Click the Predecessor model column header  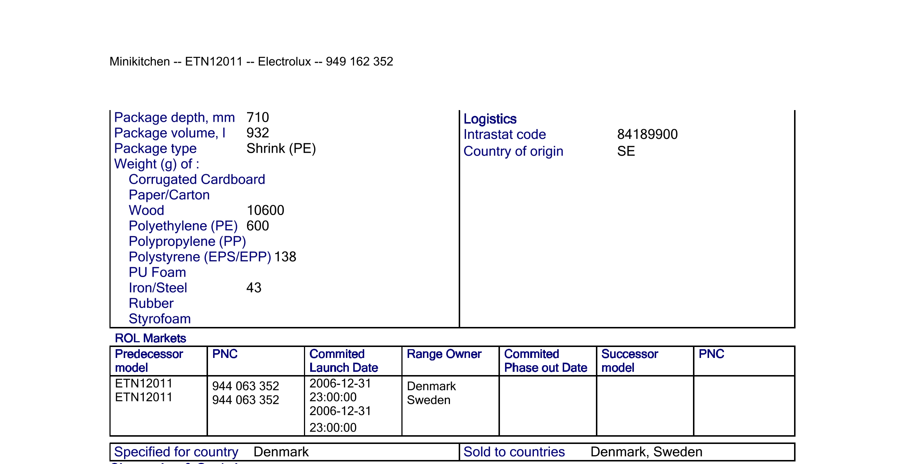(149, 361)
